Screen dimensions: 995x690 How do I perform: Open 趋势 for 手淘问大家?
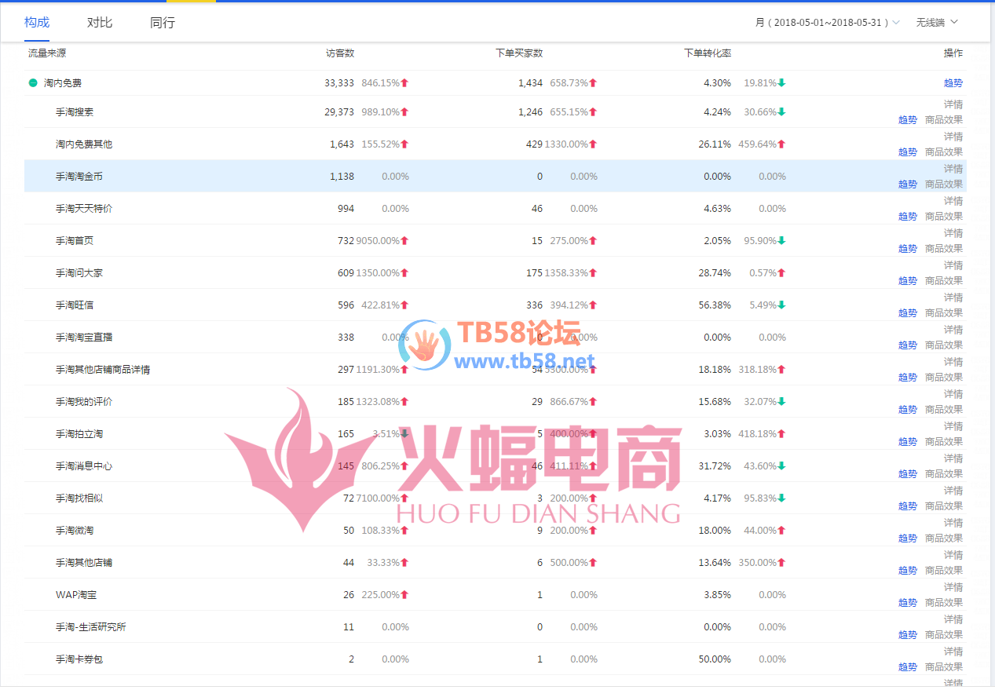coord(908,281)
